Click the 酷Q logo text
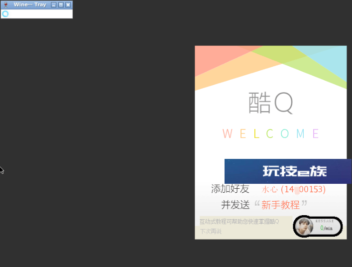Viewport: 352px width, 267px height. click(270, 103)
